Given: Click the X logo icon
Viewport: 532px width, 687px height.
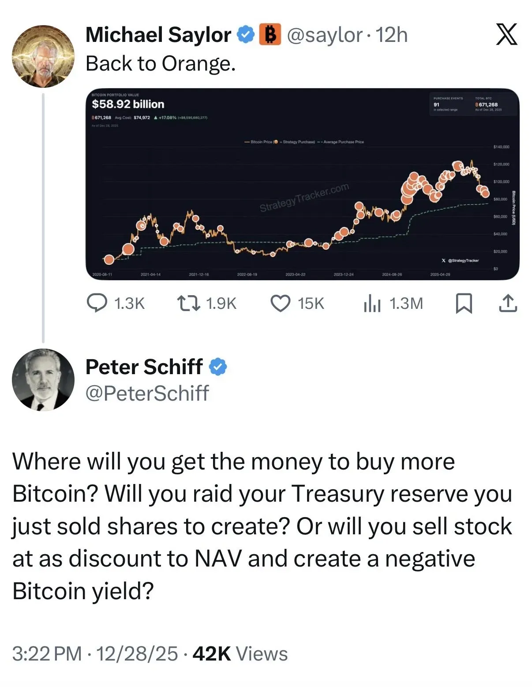Looking at the screenshot, I should click(506, 35).
